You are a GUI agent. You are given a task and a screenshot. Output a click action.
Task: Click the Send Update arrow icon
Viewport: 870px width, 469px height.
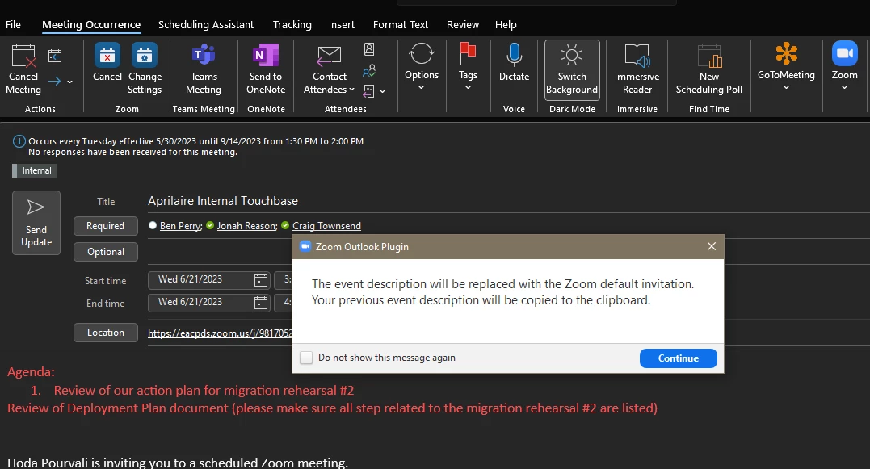[x=36, y=207]
